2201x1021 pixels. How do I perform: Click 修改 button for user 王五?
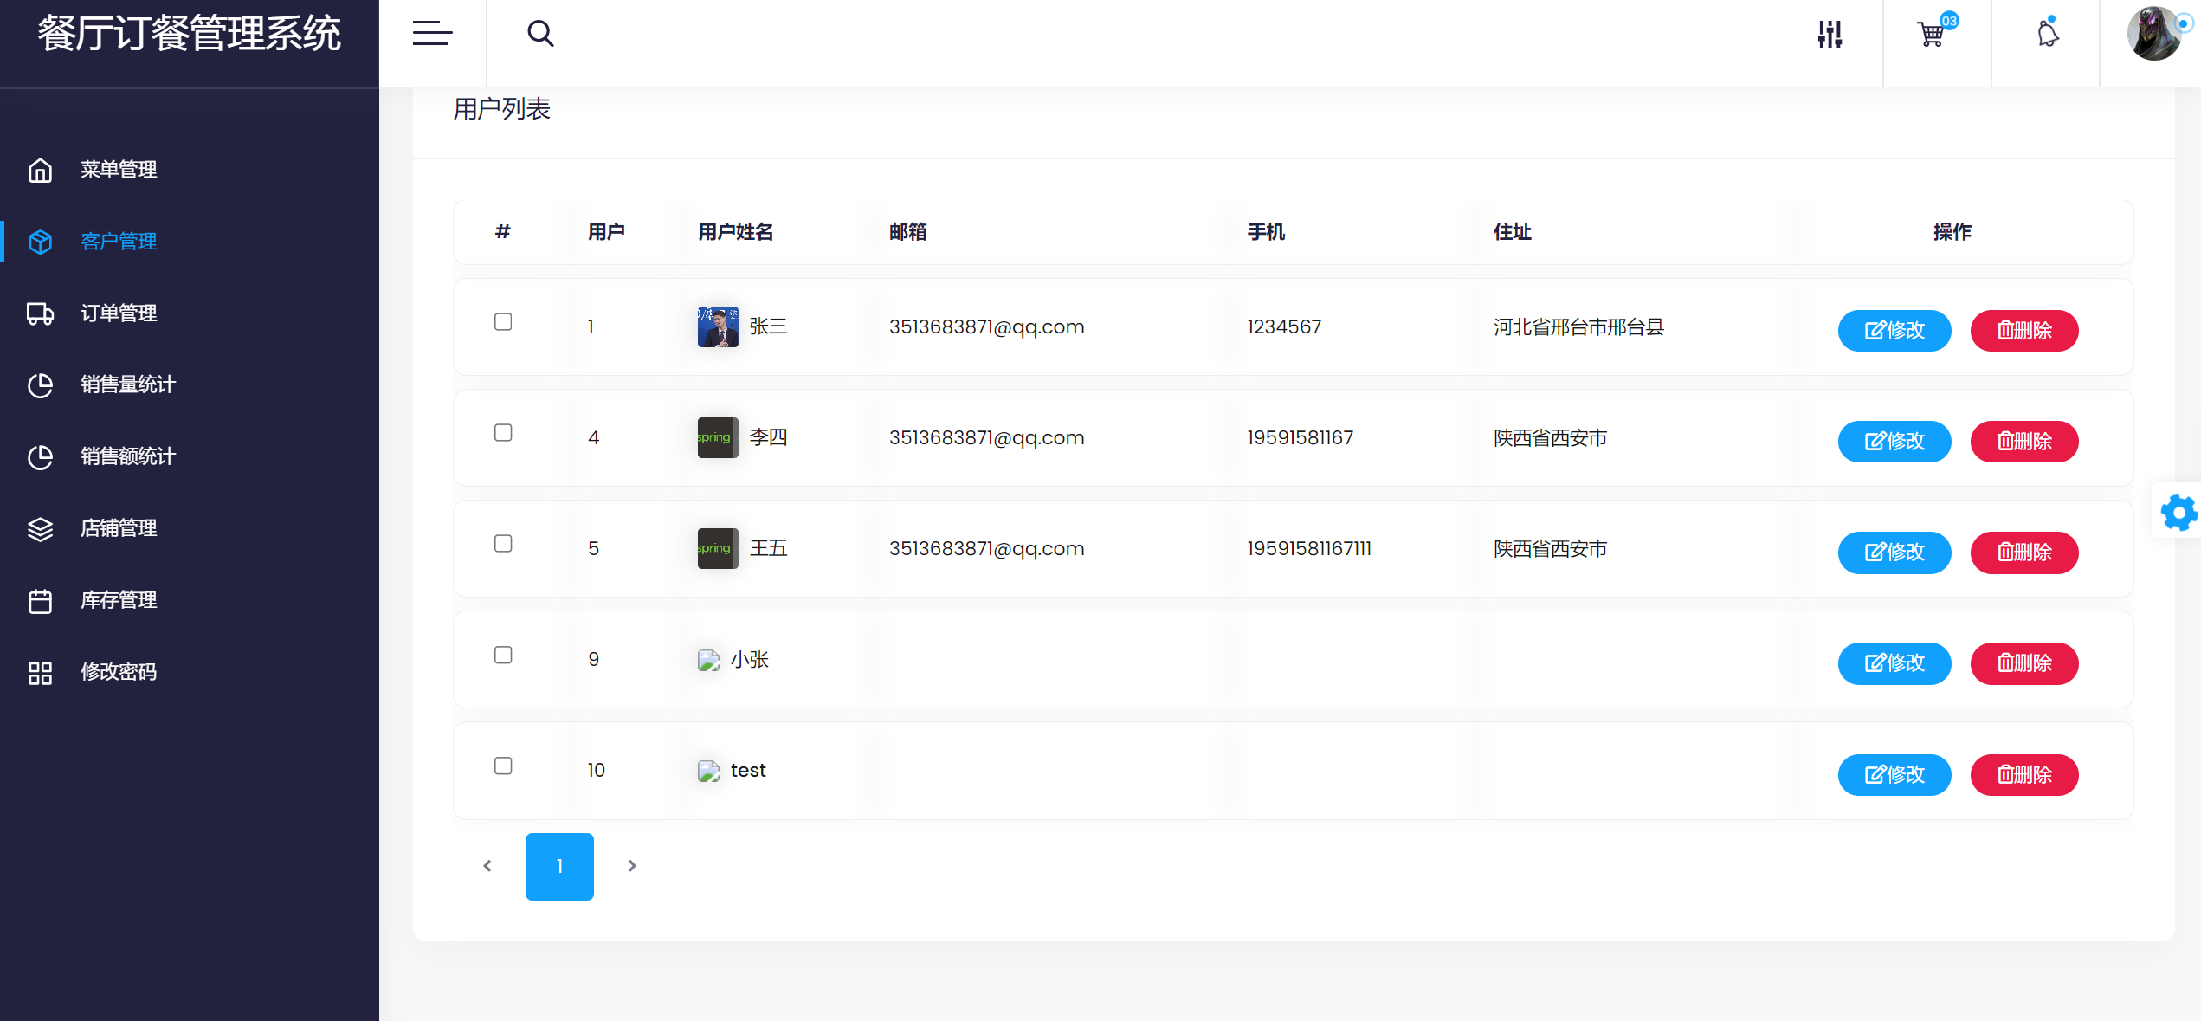click(1894, 553)
